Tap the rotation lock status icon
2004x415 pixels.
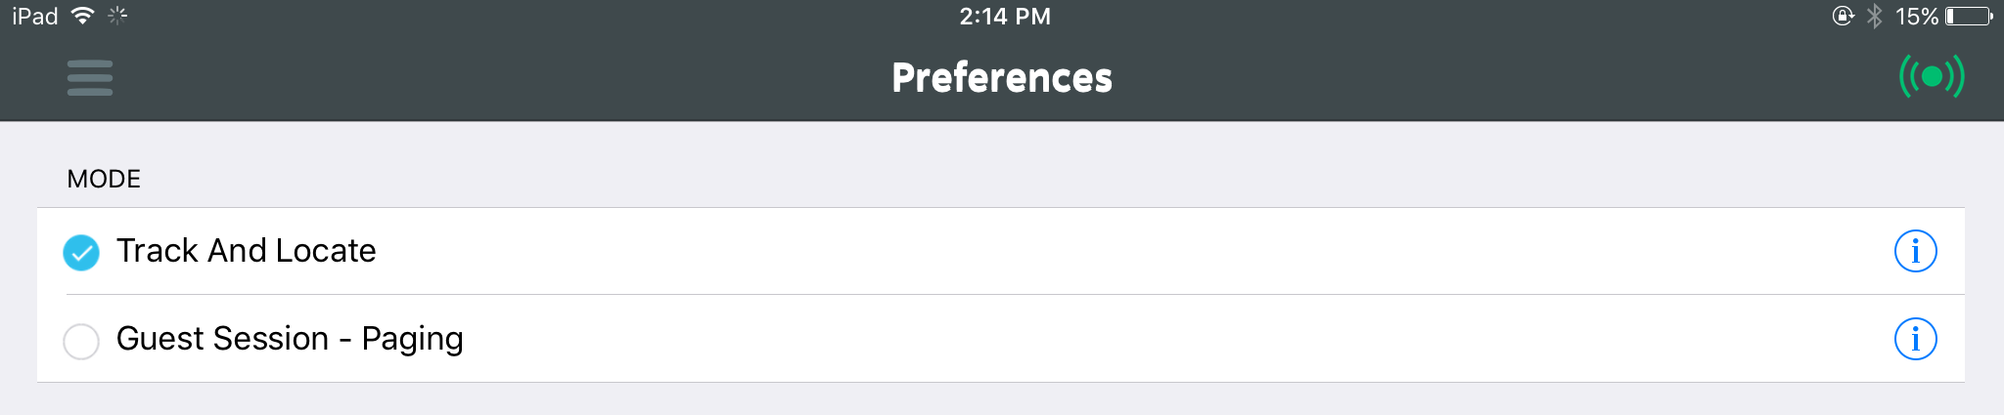point(1843,16)
